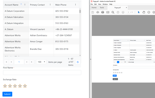Click phone number +86-23-4444-0100
Viewport: 155px width, 98px height.
tap(64, 29)
